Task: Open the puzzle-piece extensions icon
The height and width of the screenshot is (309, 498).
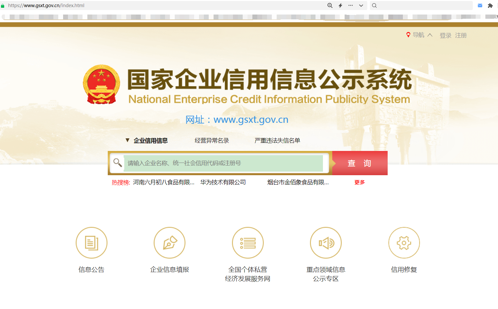Action: point(490,5)
